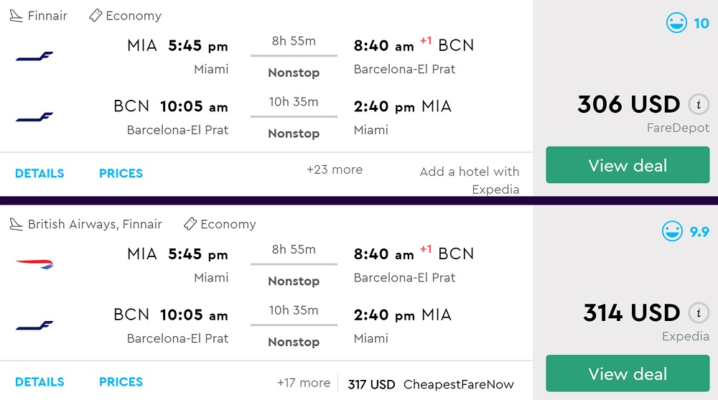The height and width of the screenshot is (400, 718).
Task: Follow the Add a hotel with Expedia link
Action: [x=470, y=180]
